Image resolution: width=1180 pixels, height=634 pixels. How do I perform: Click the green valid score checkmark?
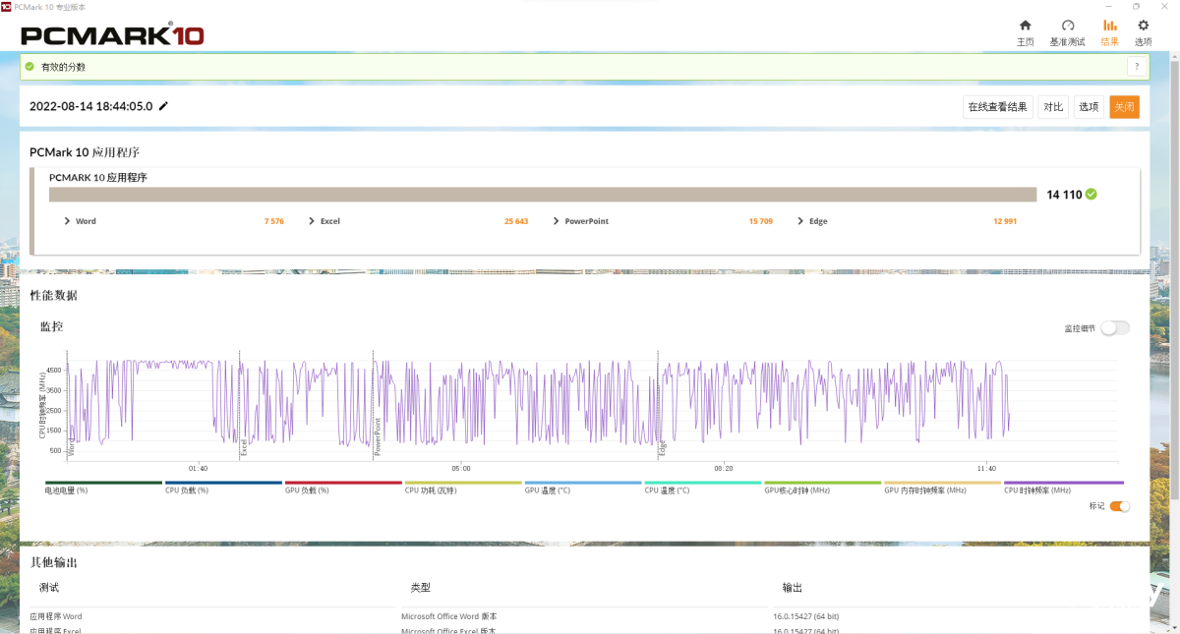(1091, 195)
